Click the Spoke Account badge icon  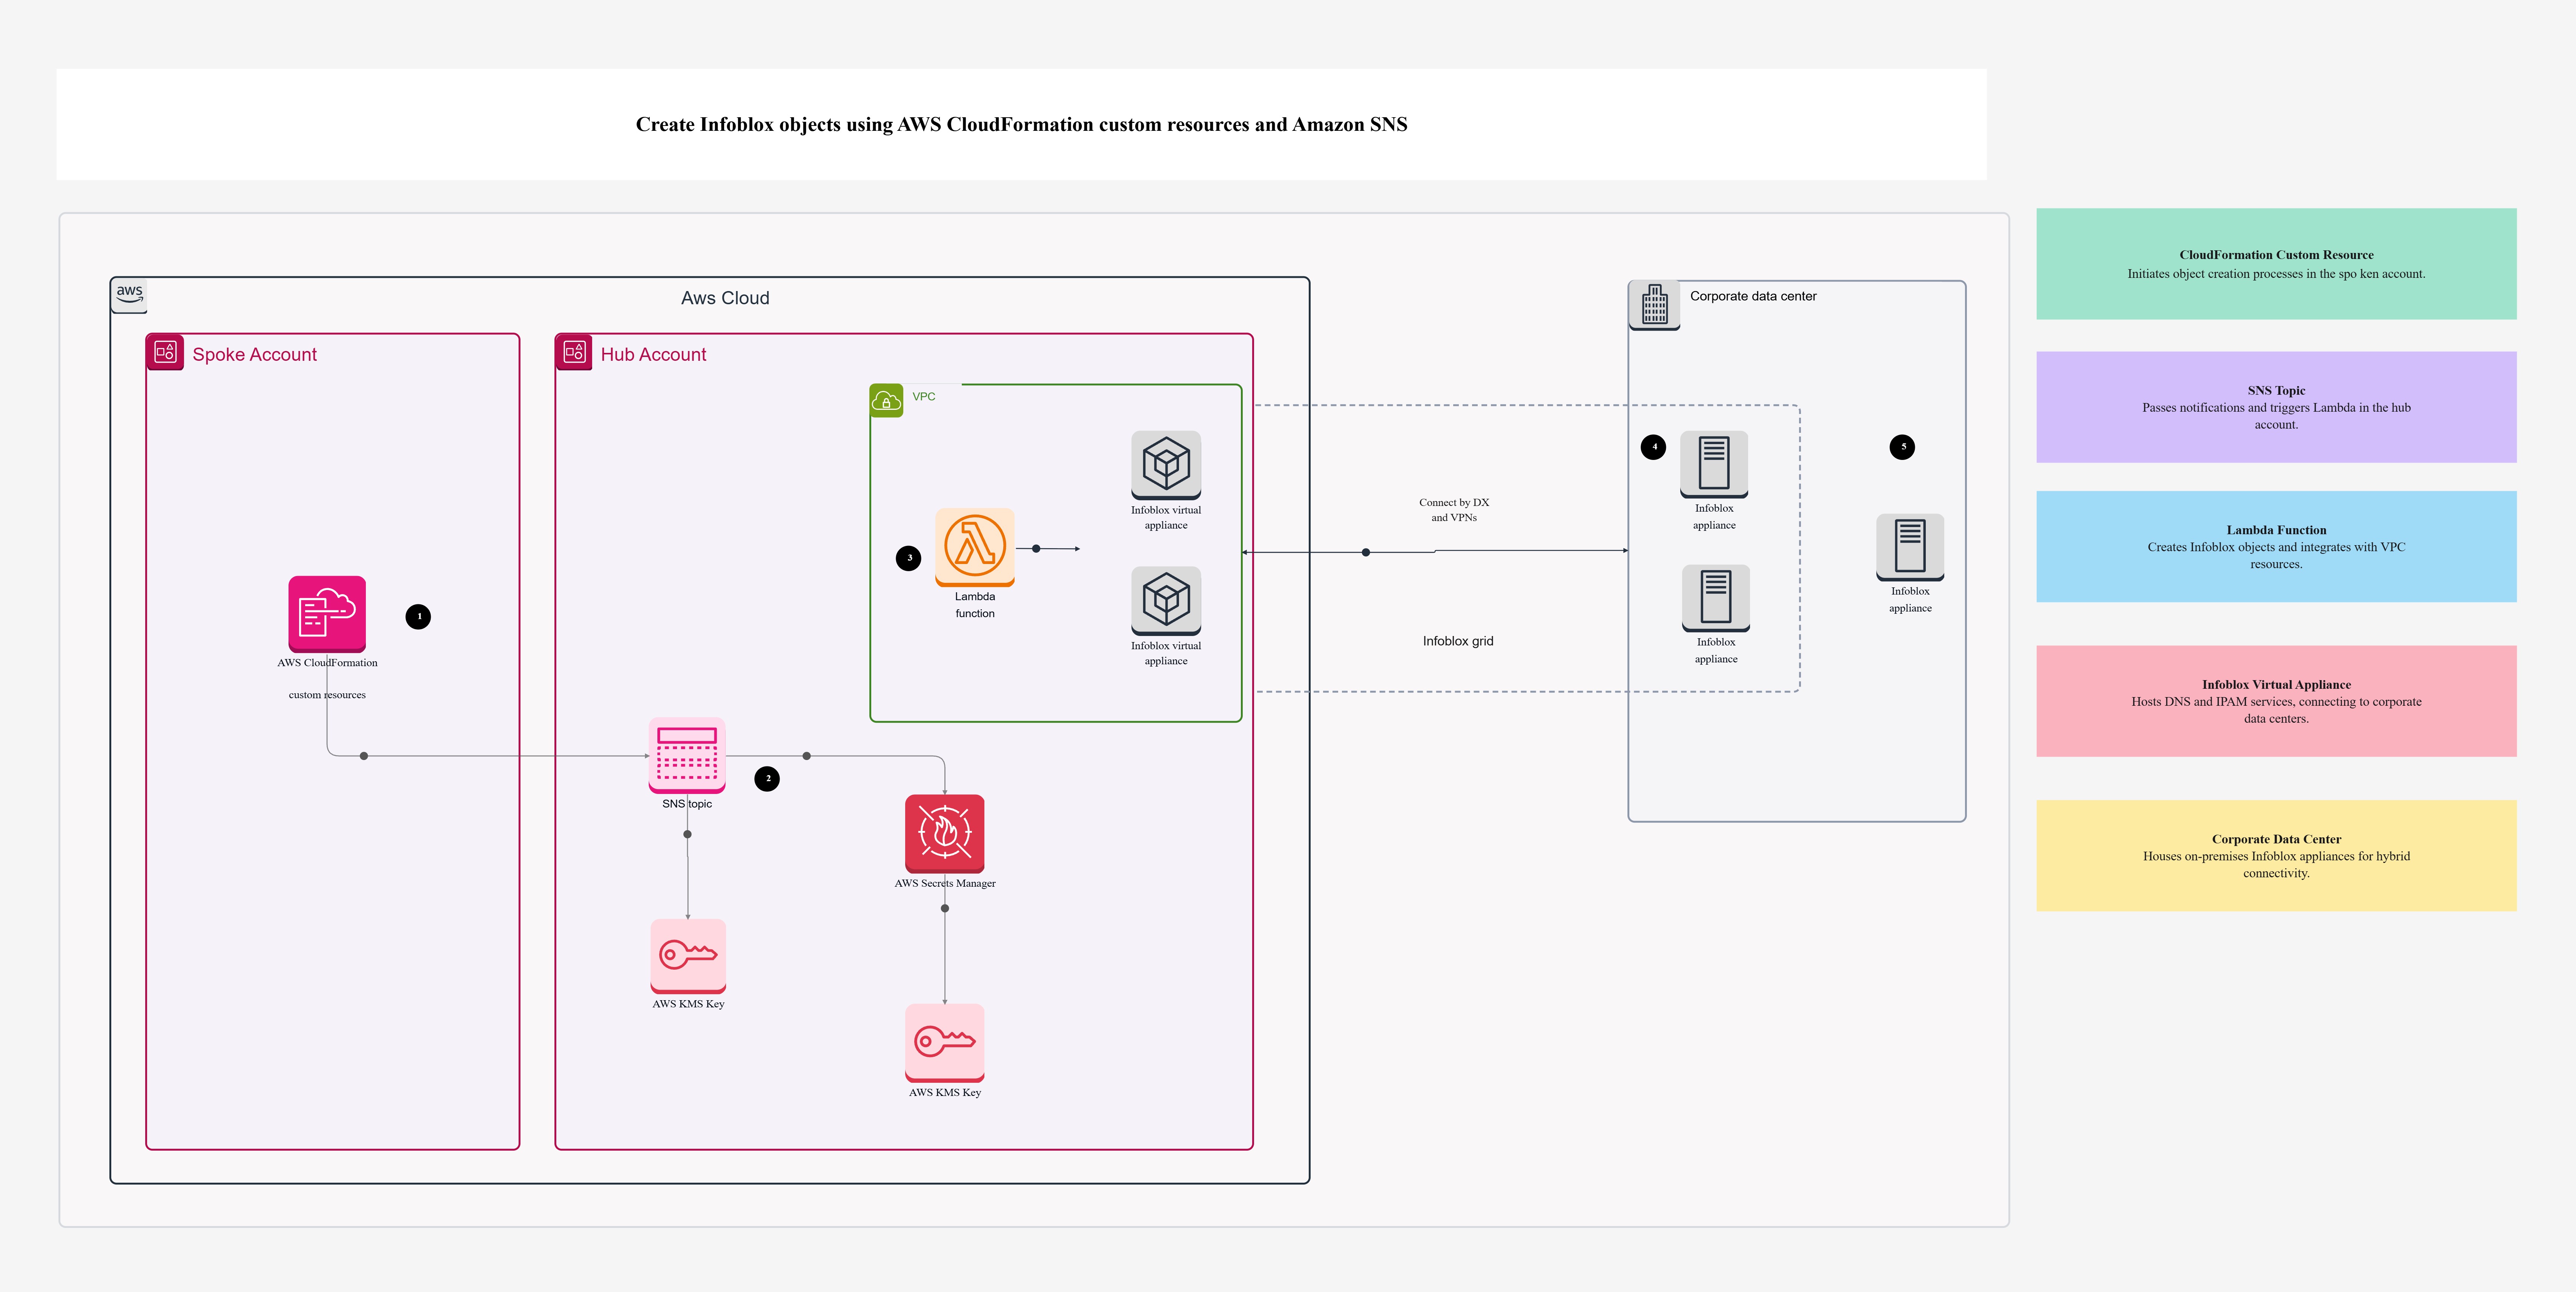tap(165, 352)
